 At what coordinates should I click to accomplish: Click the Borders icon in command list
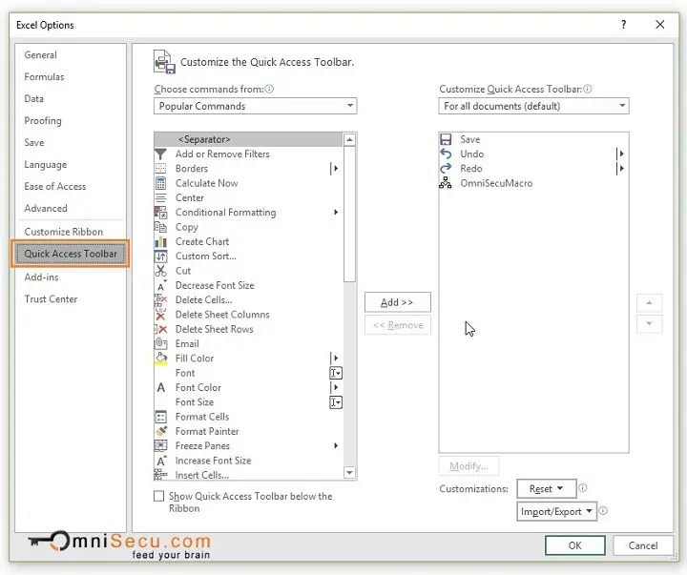[161, 169]
